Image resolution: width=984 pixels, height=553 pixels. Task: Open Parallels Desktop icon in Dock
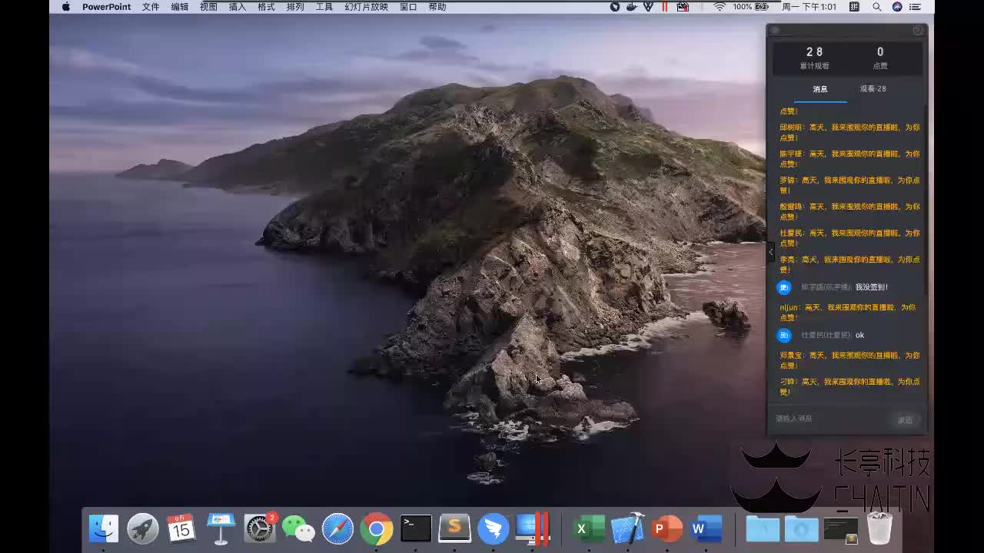point(533,528)
